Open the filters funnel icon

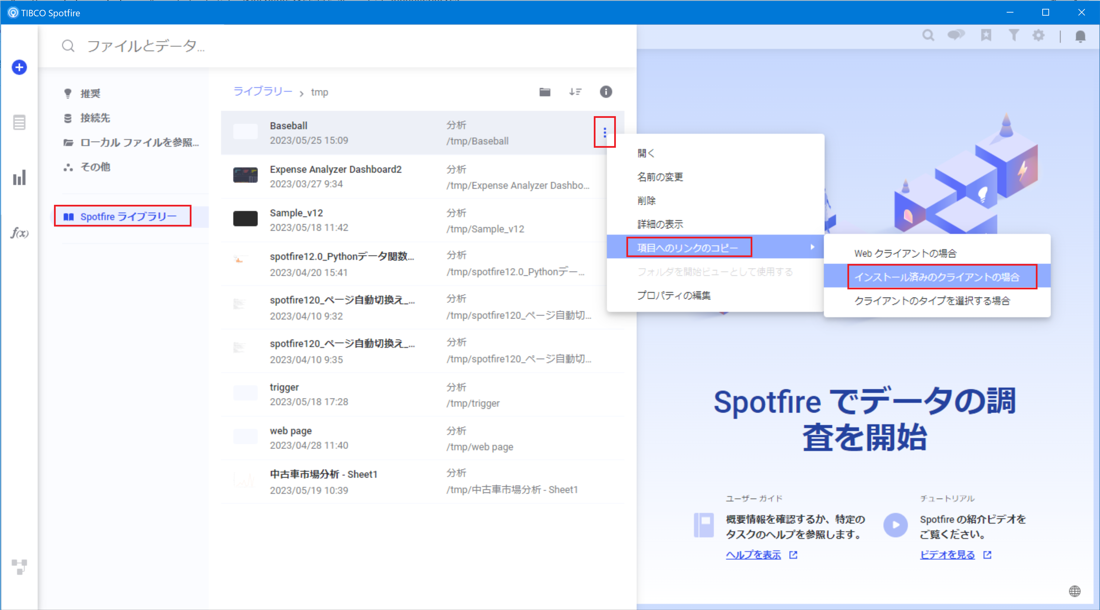1014,35
